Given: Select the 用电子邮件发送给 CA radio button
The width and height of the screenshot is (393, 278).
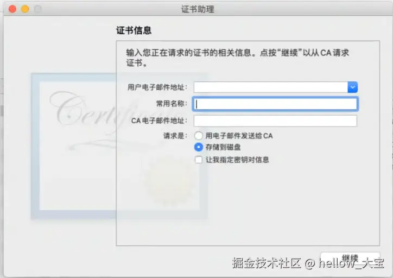Looking at the screenshot, I should click(199, 136).
